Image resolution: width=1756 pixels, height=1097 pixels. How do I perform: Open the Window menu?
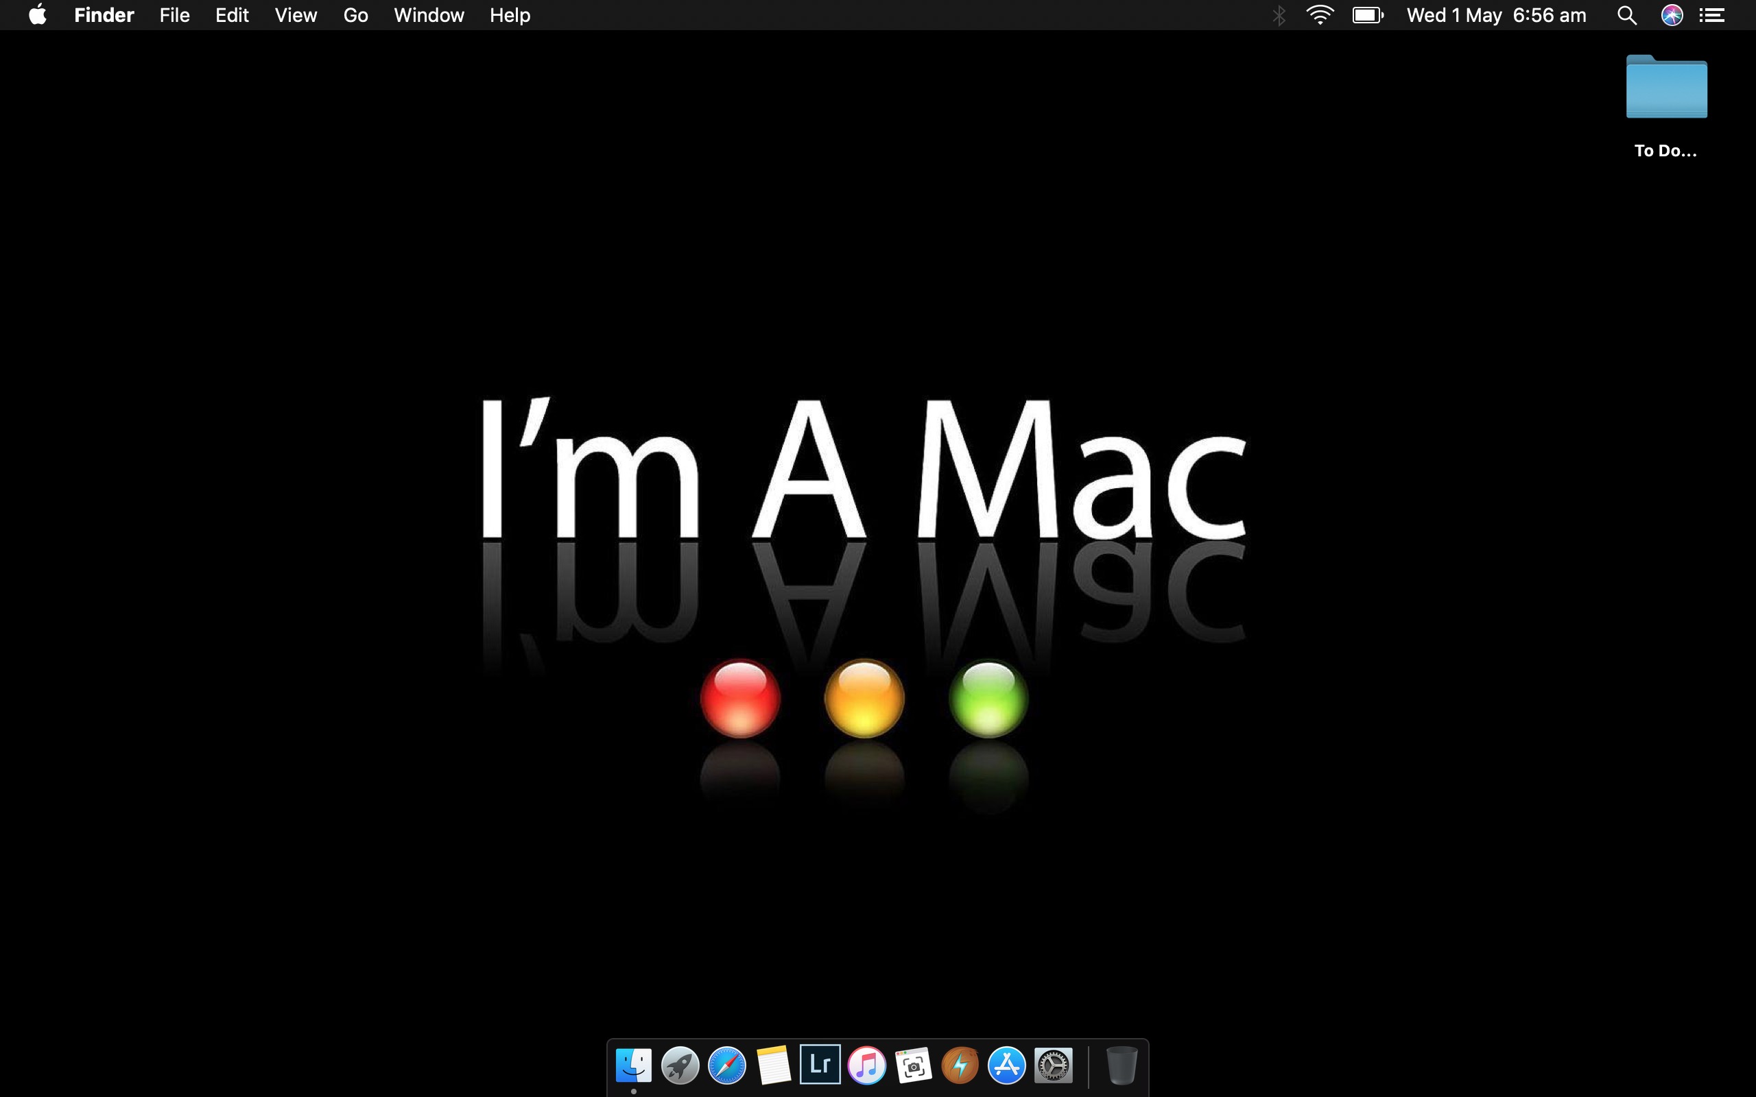[429, 15]
